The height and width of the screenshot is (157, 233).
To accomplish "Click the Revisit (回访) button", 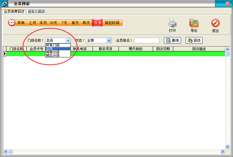I will (x=194, y=41).
